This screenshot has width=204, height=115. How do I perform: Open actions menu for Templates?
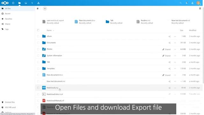175,69
